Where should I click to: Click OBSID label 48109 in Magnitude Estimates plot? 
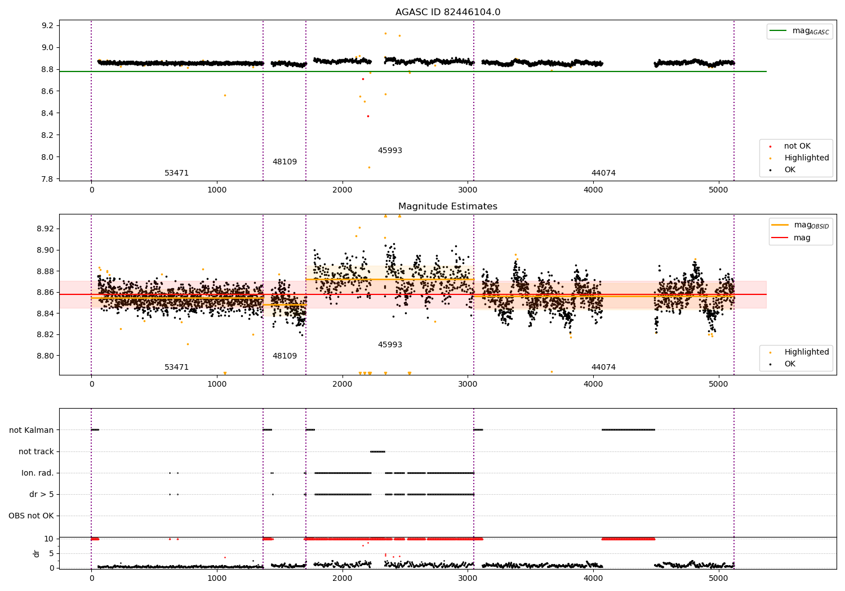pos(284,356)
